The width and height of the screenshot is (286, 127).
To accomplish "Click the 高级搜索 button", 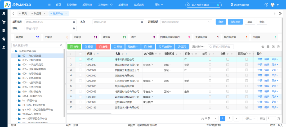I will [235, 22].
